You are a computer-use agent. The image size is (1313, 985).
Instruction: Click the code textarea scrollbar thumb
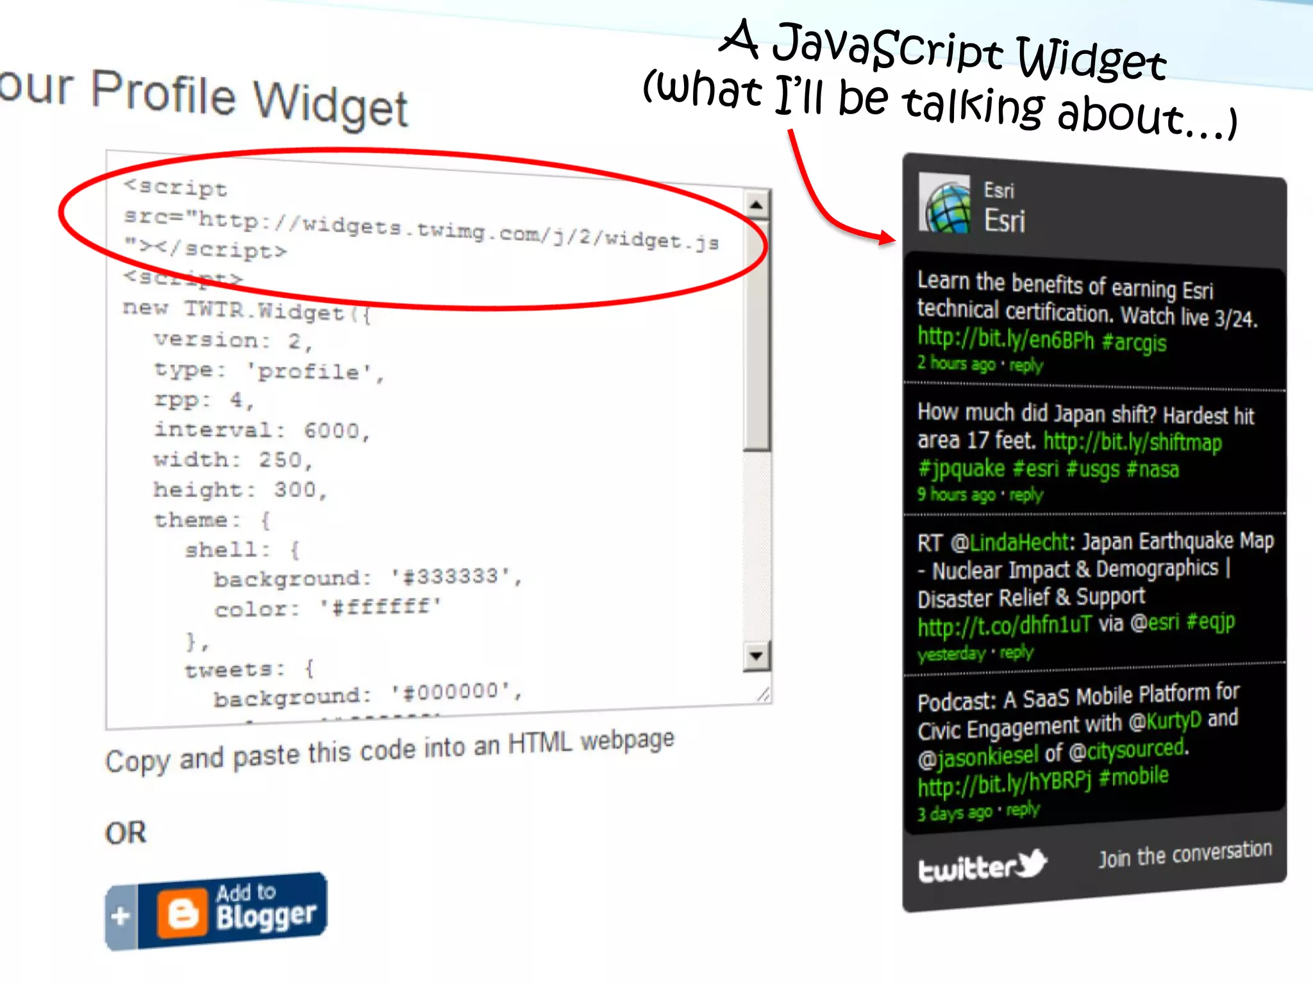tap(757, 335)
